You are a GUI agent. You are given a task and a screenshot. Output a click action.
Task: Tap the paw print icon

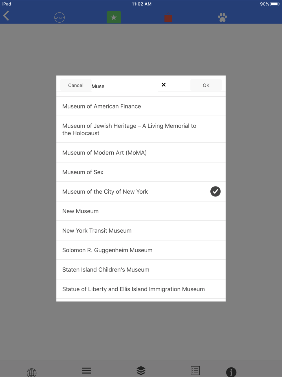pos(222,18)
